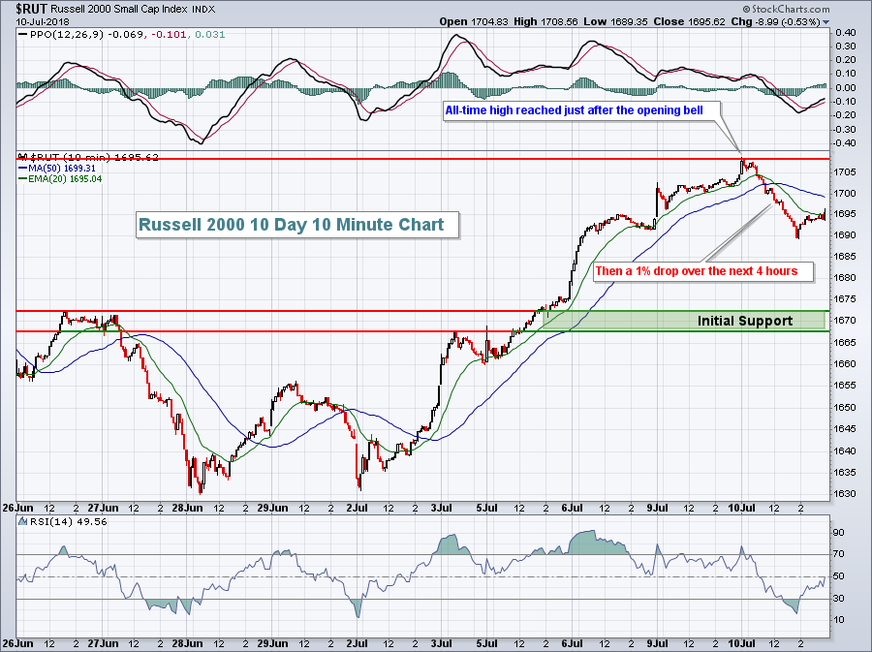Click the 'Russell 2000 10 Day 10 Minute Chart' title box
The width and height of the screenshot is (872, 652).
pos(297,225)
